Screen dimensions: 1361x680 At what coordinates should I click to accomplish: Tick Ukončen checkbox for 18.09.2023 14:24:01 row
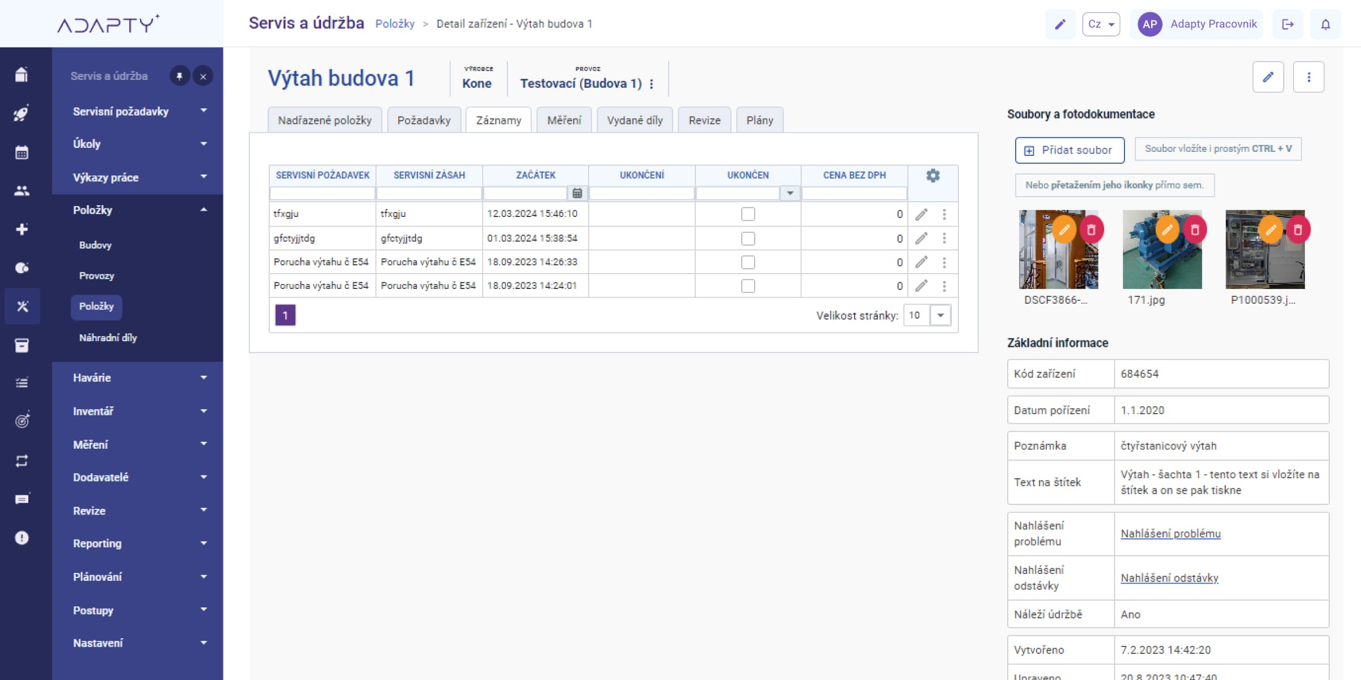click(748, 286)
